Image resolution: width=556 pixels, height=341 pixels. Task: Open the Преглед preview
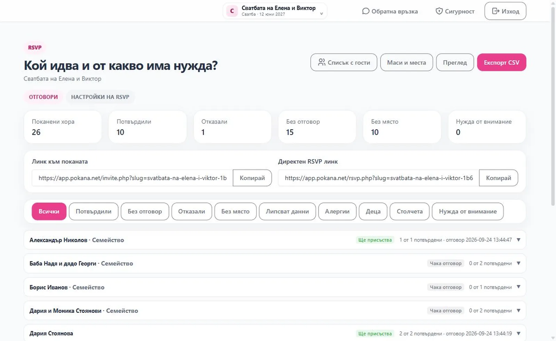(455, 62)
